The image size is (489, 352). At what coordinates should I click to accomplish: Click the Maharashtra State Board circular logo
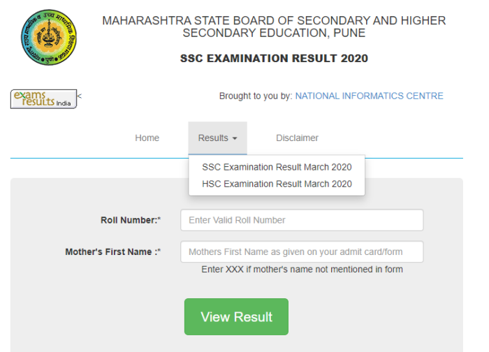click(49, 38)
